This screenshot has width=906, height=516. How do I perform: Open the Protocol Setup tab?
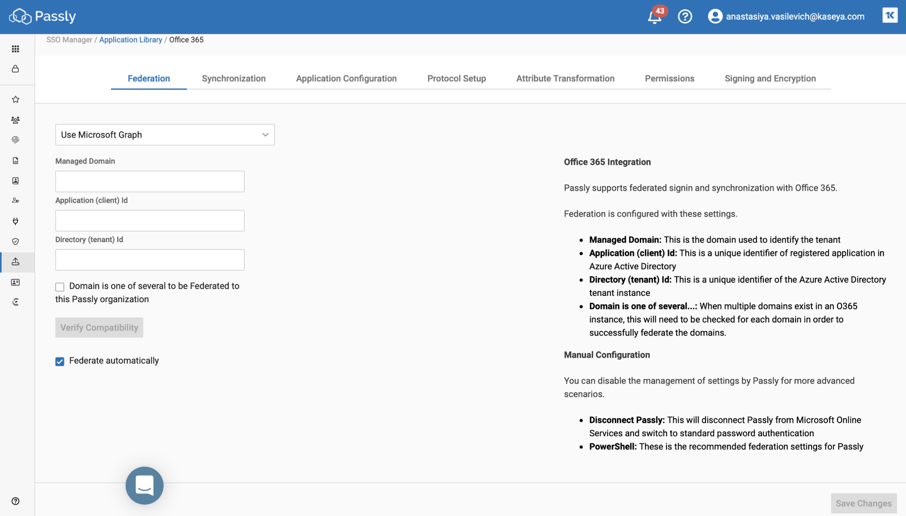tap(457, 79)
